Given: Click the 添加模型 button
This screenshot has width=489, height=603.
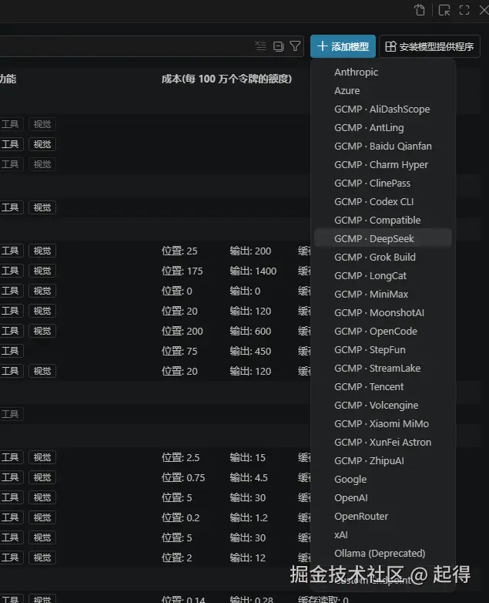Looking at the screenshot, I should (343, 46).
